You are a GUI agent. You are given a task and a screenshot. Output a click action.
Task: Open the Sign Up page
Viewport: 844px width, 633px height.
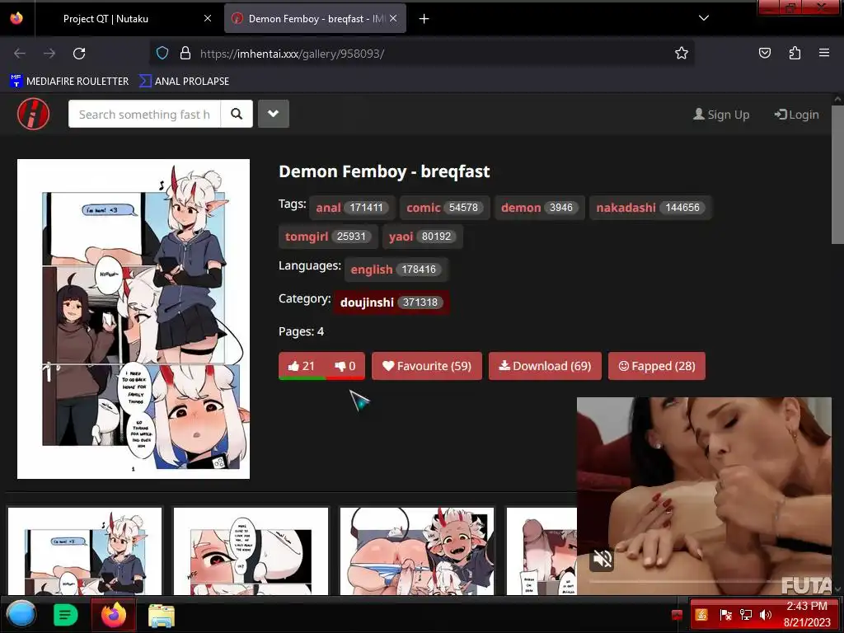tap(721, 115)
